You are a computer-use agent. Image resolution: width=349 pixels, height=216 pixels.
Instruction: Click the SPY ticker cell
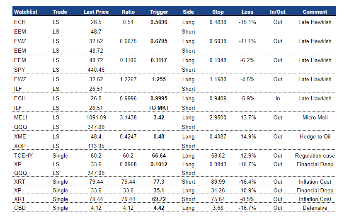pos(19,70)
